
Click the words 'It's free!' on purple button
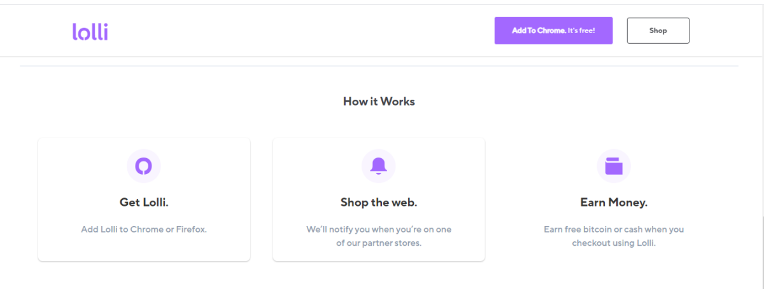point(581,30)
